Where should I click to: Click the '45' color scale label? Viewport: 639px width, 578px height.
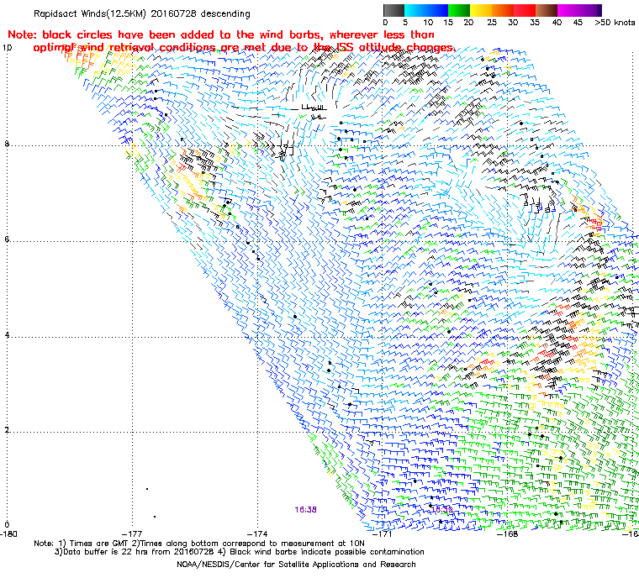click(578, 23)
